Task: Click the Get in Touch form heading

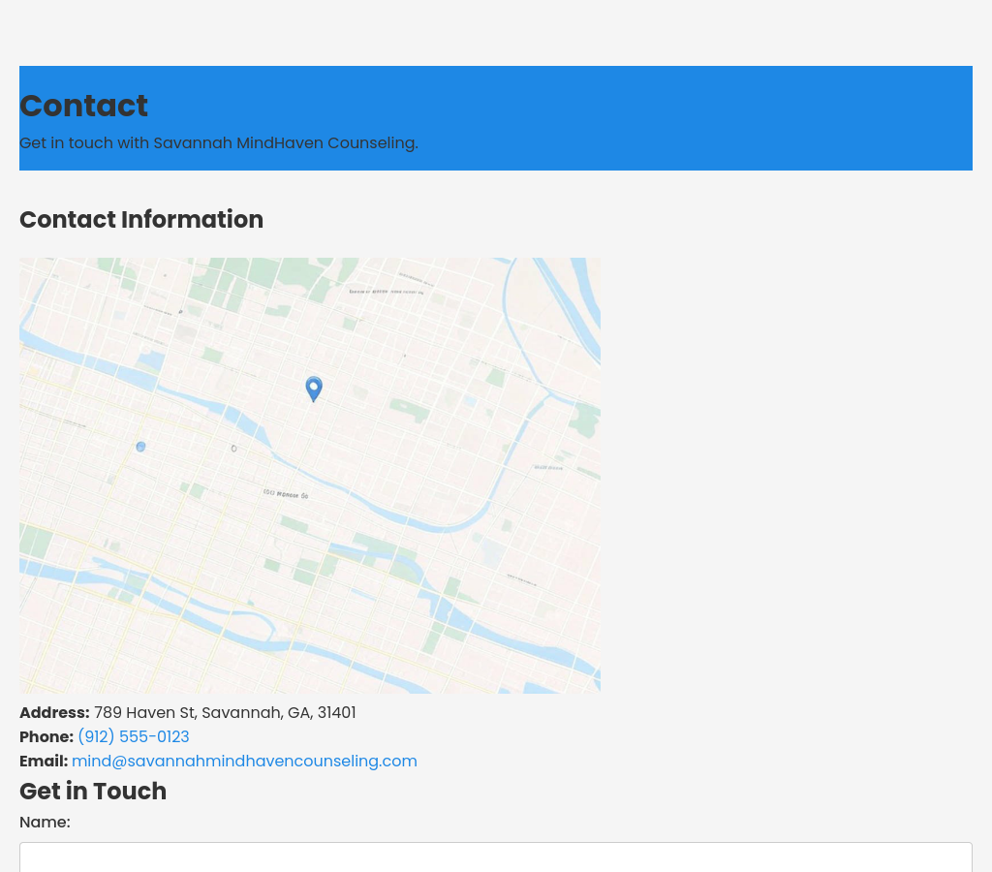Action: pos(93,792)
